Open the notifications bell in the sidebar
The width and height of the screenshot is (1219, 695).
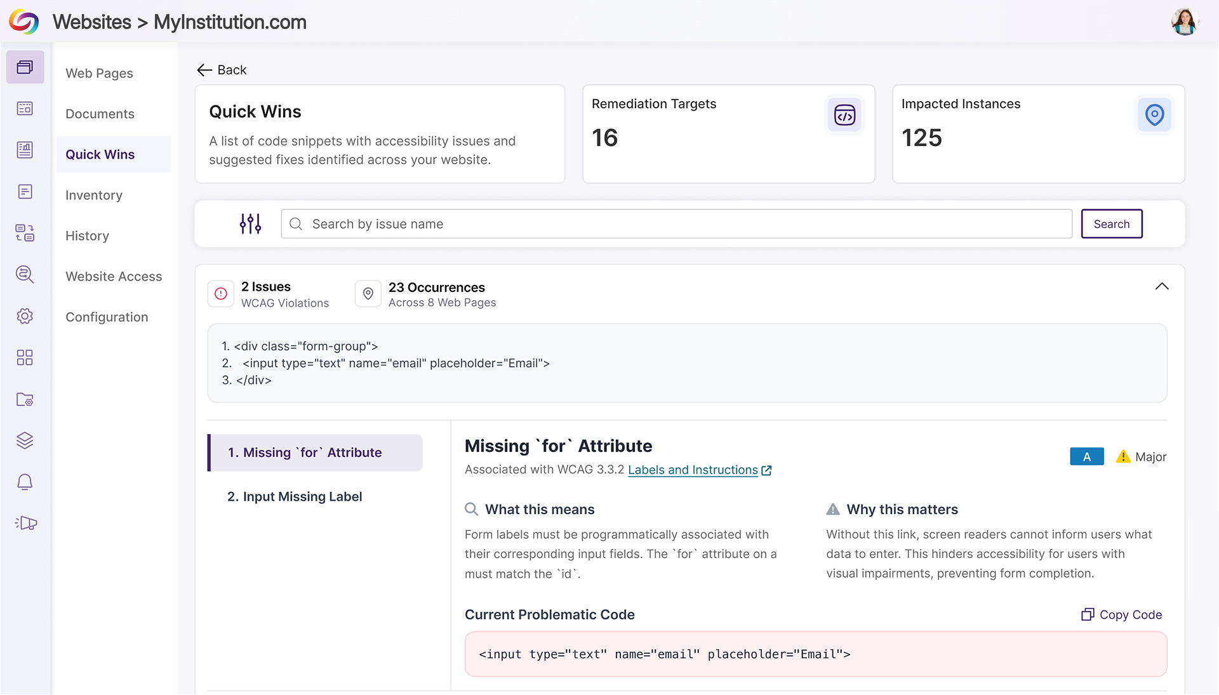coord(25,482)
